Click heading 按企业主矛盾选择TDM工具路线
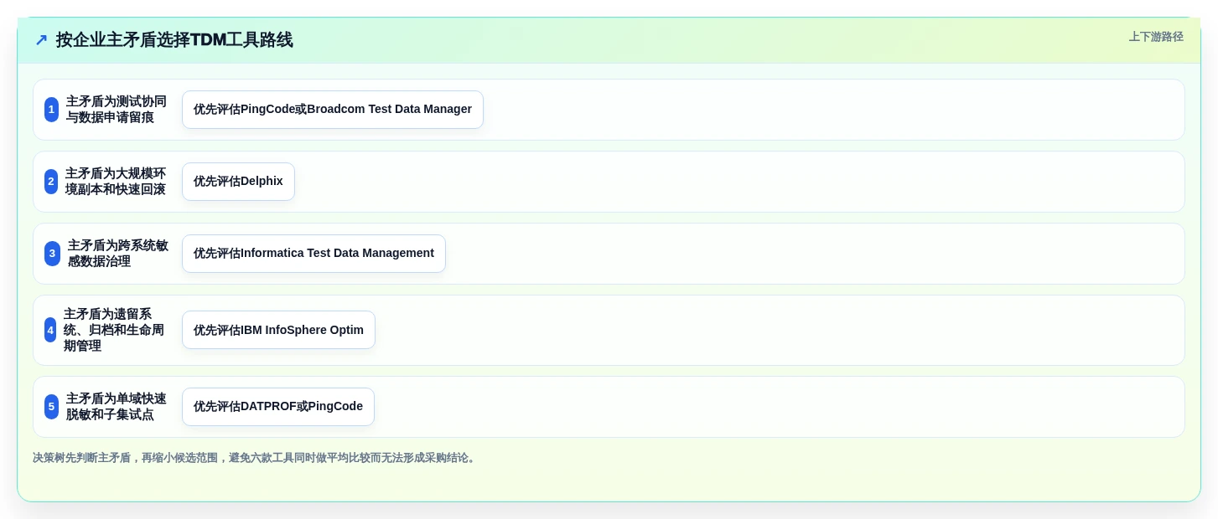This screenshot has height=519, width=1218. coord(174,39)
